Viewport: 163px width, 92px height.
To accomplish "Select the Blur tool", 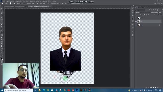I will click(x=2, y=37).
